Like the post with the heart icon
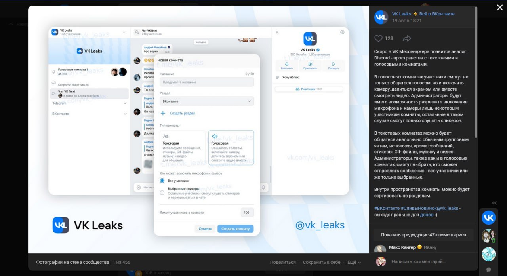 click(379, 38)
